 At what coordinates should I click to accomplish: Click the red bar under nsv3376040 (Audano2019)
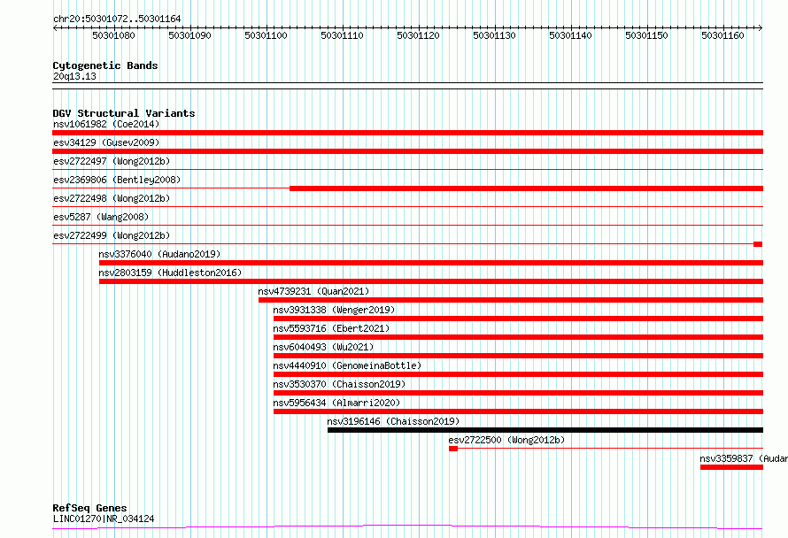point(431,263)
